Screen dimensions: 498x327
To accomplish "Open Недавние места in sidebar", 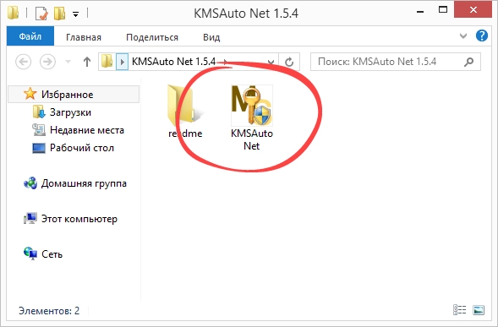I will (x=87, y=130).
